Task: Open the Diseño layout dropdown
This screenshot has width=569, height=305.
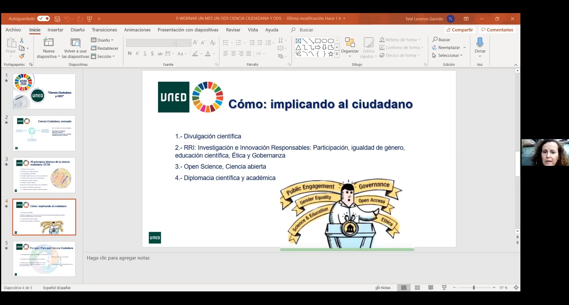Action: click(102, 40)
